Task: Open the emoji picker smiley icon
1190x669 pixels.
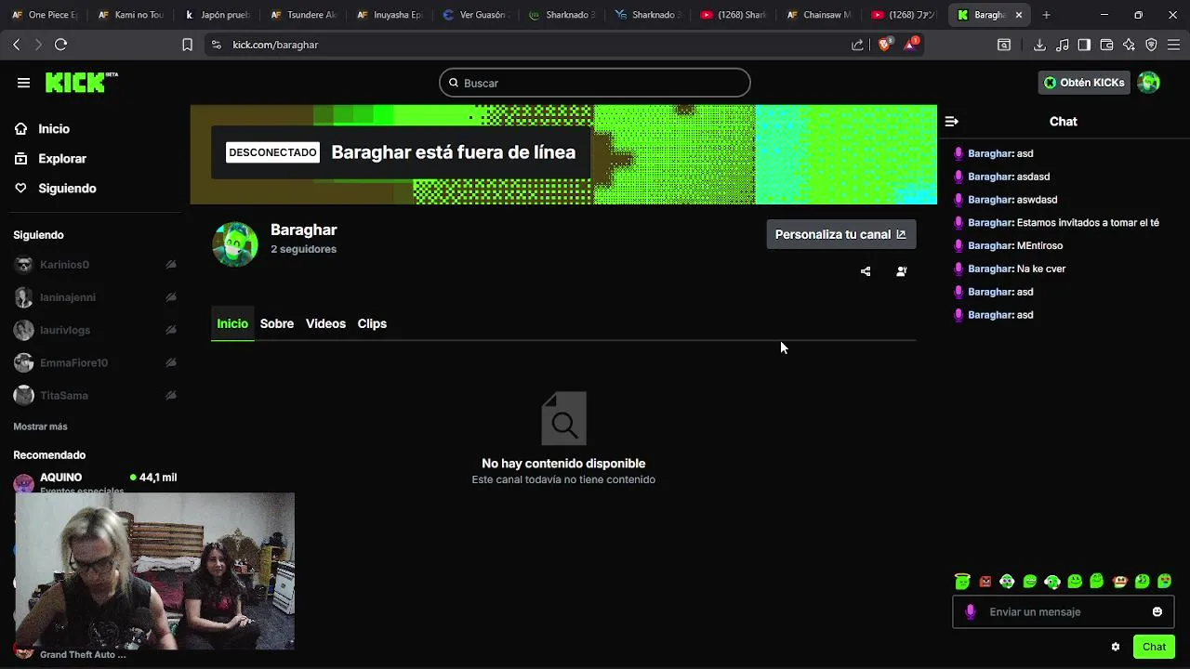Action: coord(1157,611)
